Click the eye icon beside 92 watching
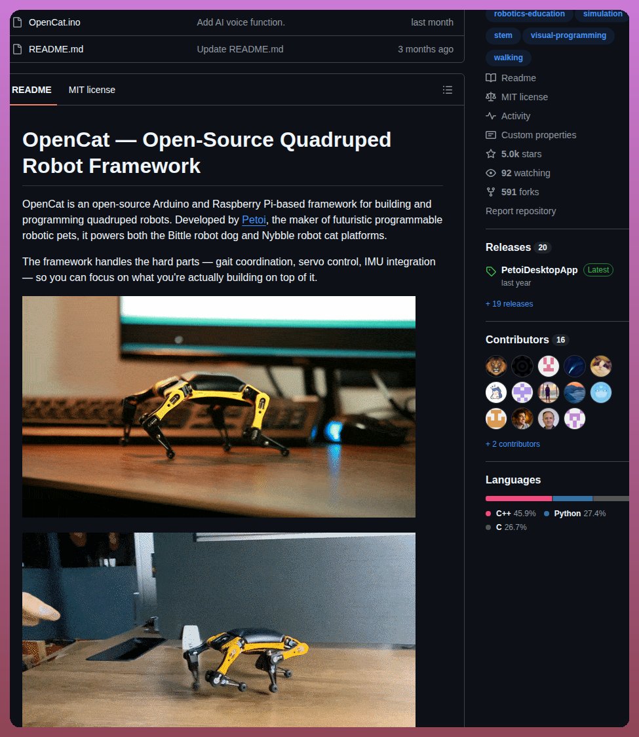The width and height of the screenshot is (639, 737). pos(490,173)
